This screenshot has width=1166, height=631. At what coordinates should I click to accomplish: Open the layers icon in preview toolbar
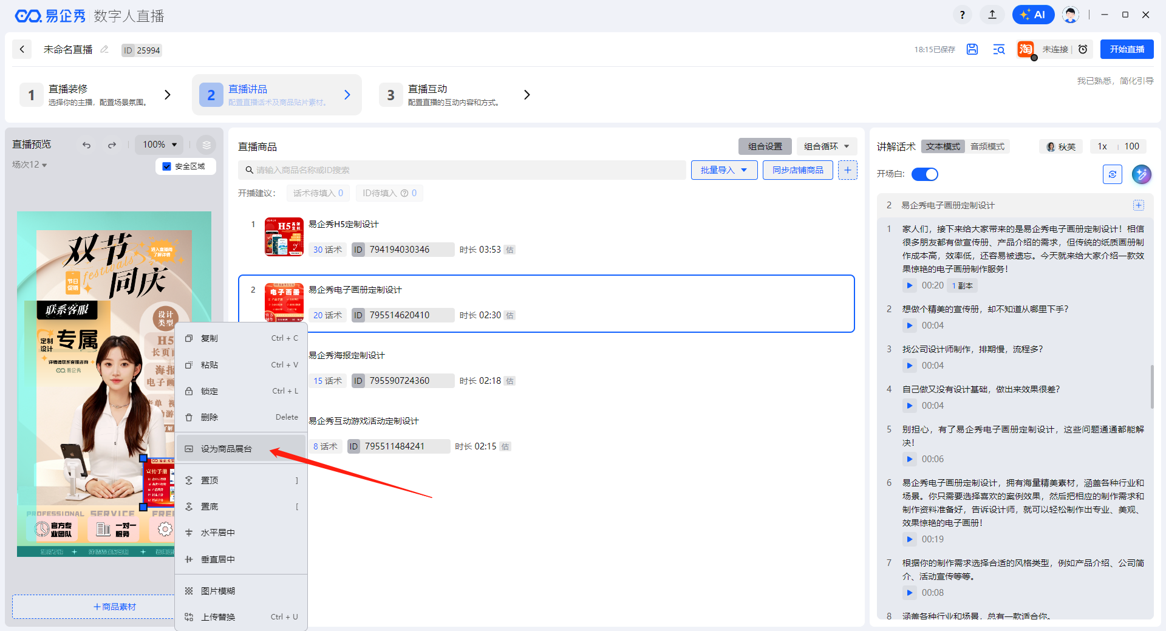point(206,145)
